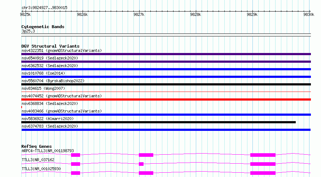This screenshot has width=321, height=177.
Task: Open variant label nsv6540919 (Sedlazeck2020)
Action: coord(50,58)
